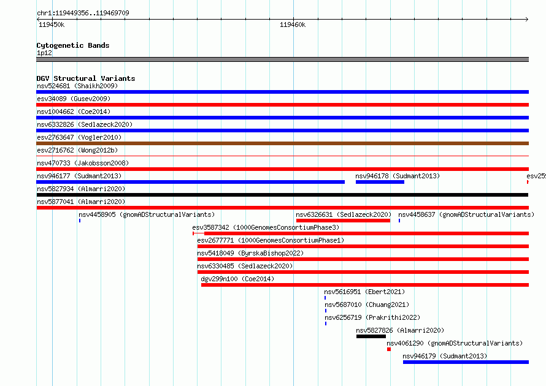
Task: Select the blue nsv524681 variant bar
Action: (x=282, y=92)
